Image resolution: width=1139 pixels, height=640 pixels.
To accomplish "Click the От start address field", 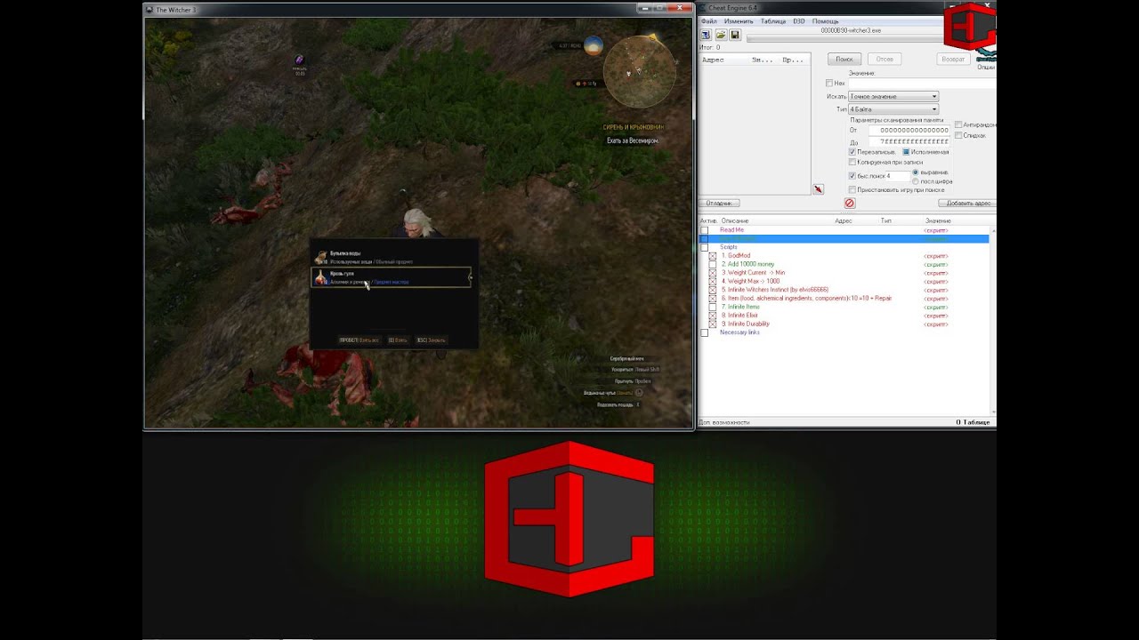I will pos(909,131).
